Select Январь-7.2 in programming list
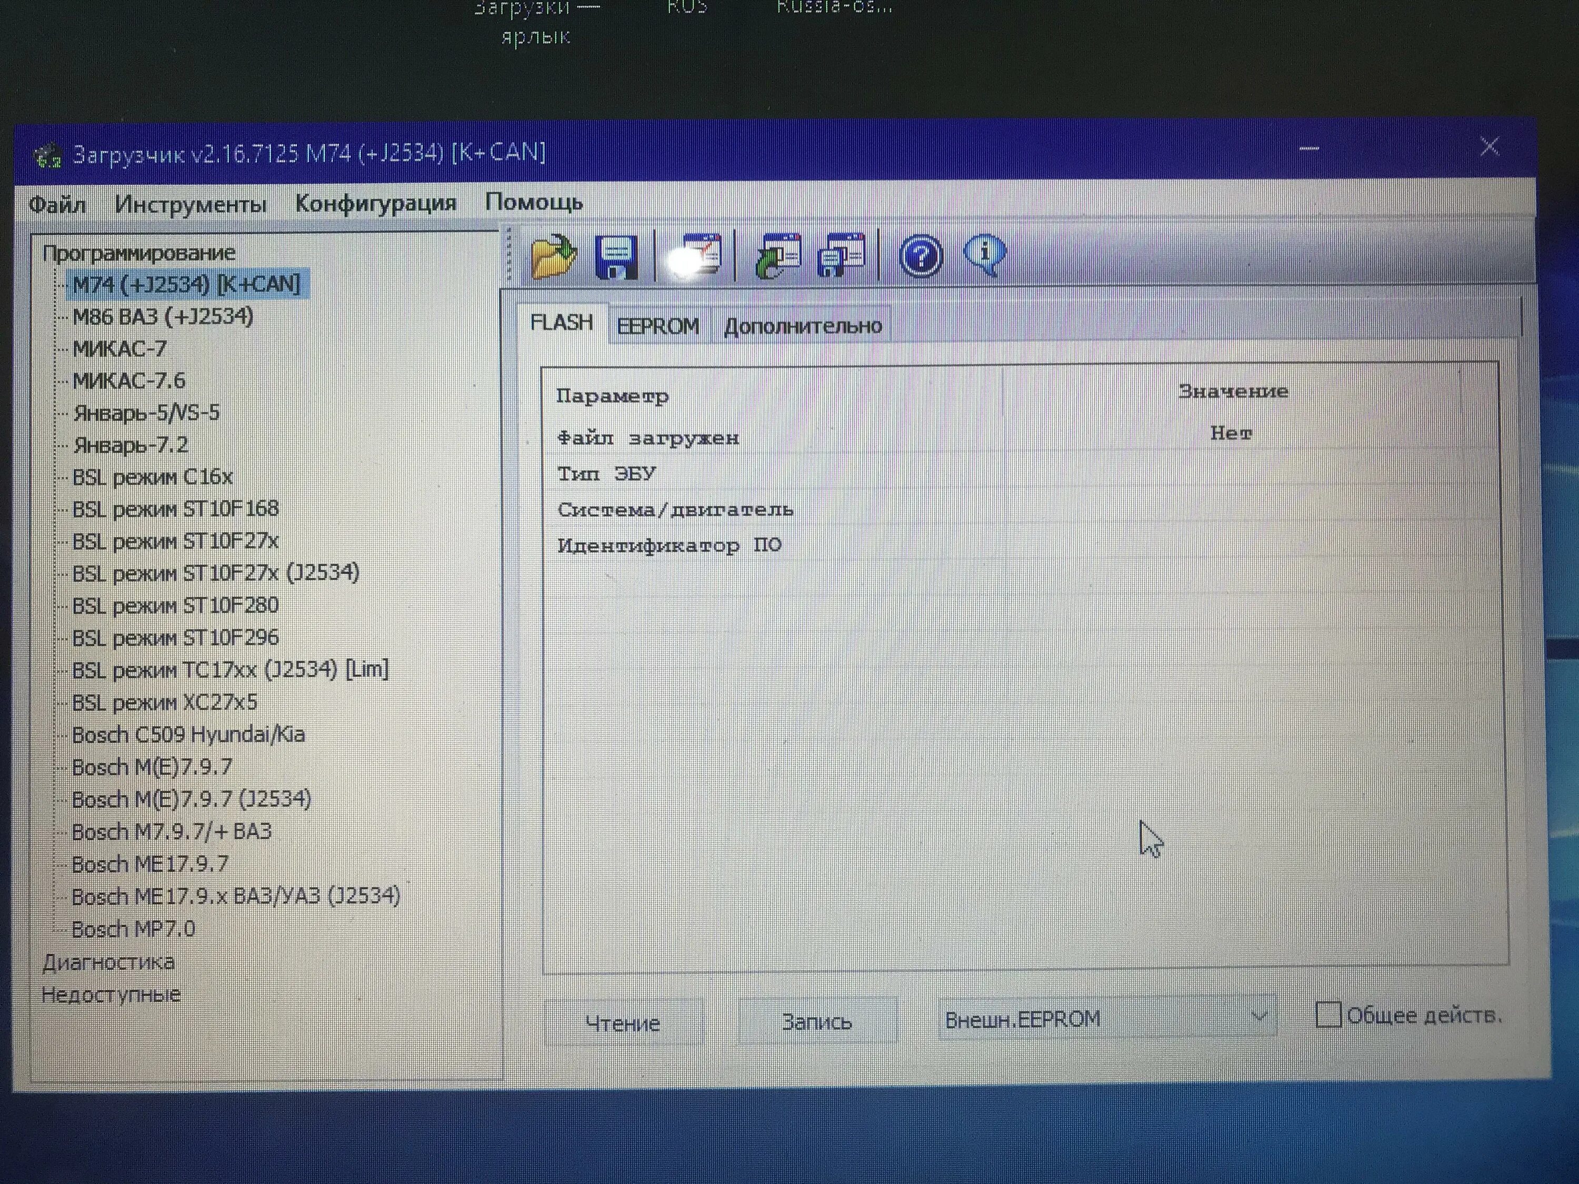1579x1184 pixels. click(131, 445)
